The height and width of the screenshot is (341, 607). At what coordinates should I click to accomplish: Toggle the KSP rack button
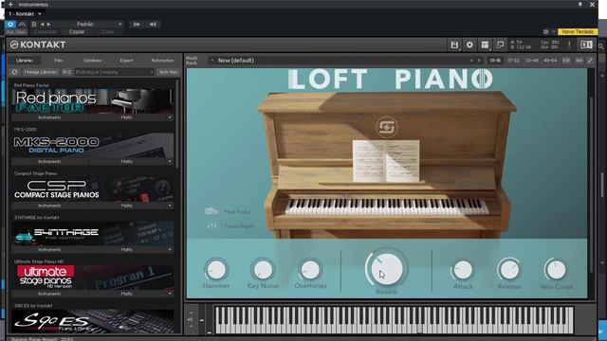coord(566,61)
